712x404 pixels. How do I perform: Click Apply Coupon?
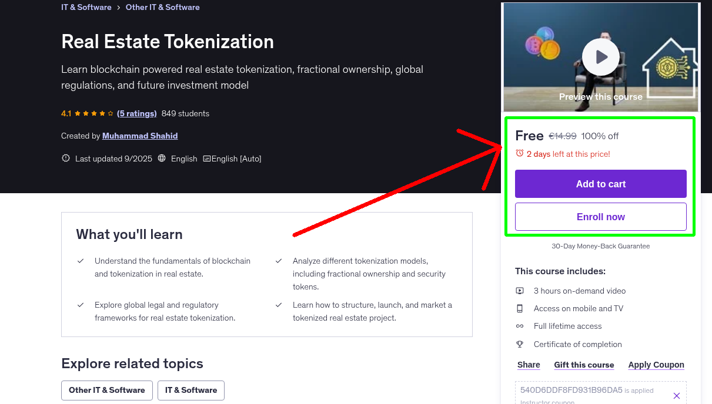(656, 365)
